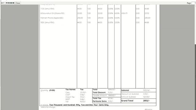Click the 'Subtotal' label

click(125, 90)
